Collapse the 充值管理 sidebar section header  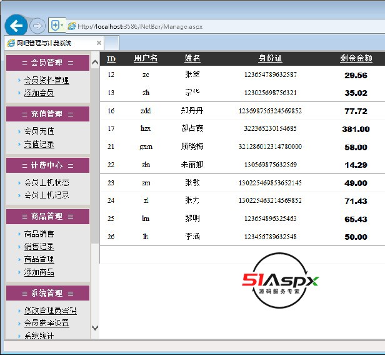[x=47, y=114]
